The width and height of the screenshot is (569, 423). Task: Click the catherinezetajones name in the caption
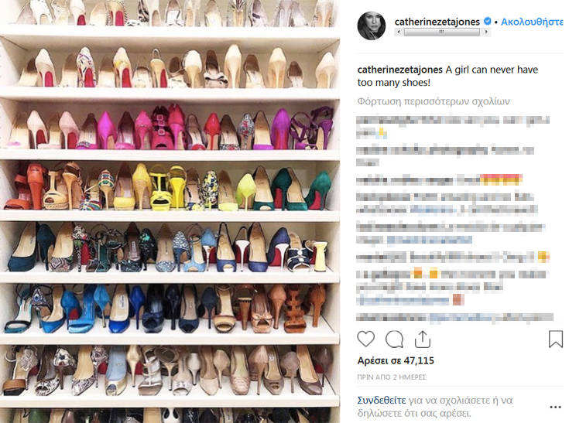[400, 70]
